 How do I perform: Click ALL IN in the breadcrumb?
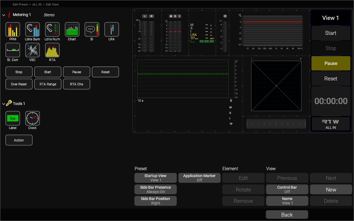coord(37,4)
